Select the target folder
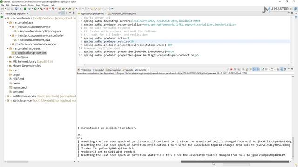298x167 pixels. pos(16,74)
